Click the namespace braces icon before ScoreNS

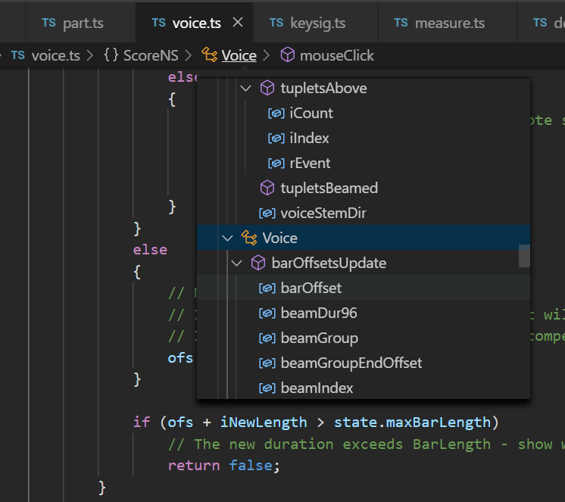click(x=111, y=55)
